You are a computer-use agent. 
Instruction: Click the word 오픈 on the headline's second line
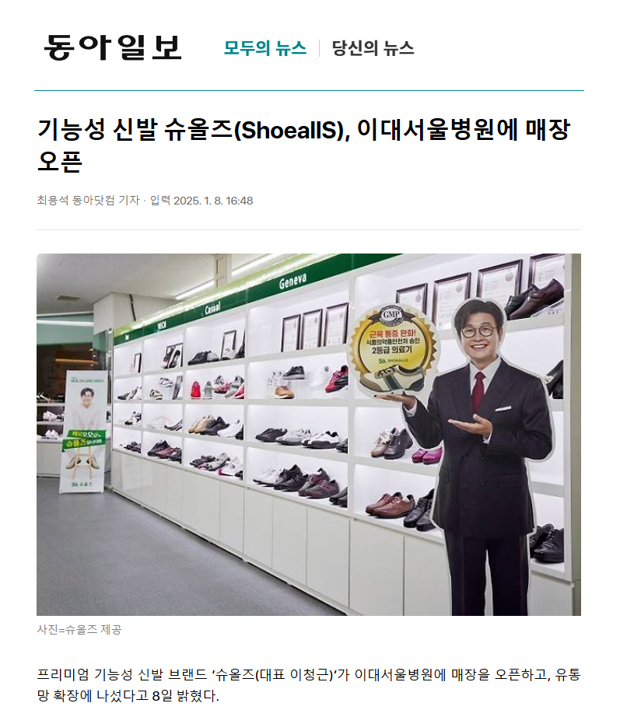pos(59,160)
